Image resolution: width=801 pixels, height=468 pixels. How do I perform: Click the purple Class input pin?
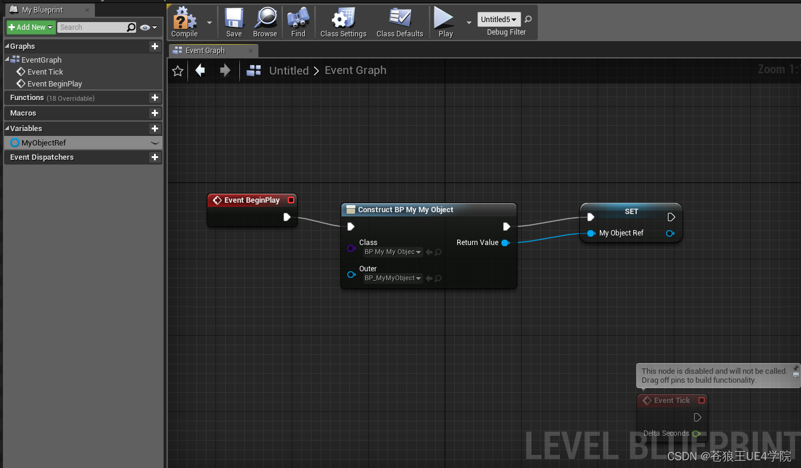352,248
